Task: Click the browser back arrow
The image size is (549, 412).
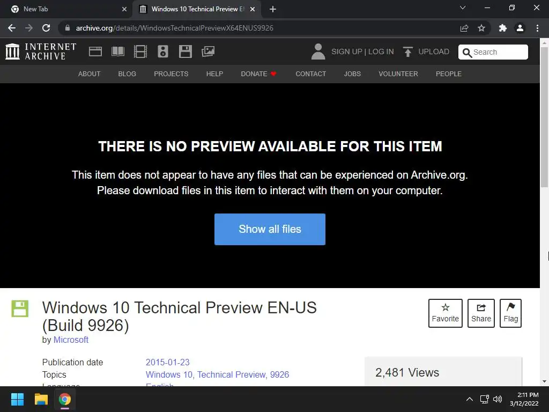Action: [x=12, y=28]
